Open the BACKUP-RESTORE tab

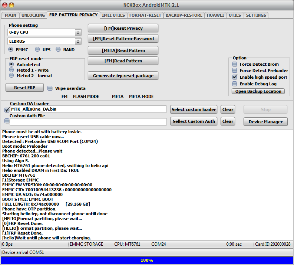click(x=184, y=15)
